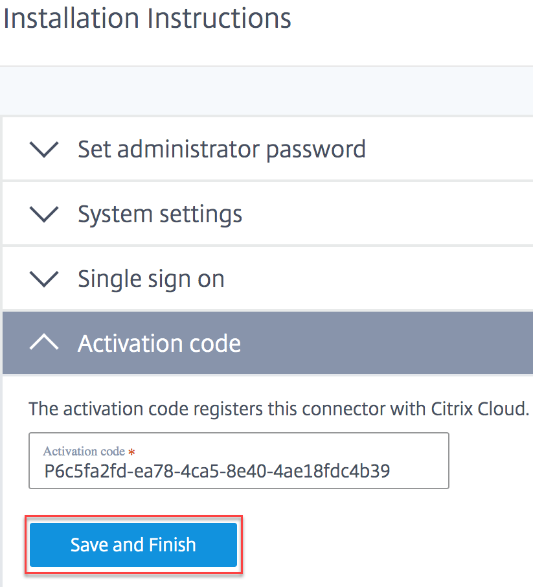Expand chevron beside Set administrator password
533x587 pixels.
(x=44, y=150)
